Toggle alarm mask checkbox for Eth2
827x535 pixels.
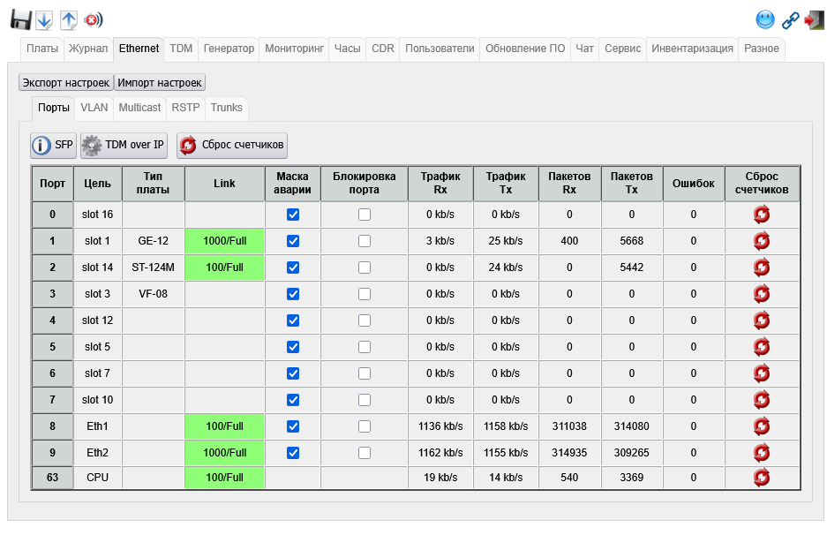pyautogui.click(x=293, y=453)
